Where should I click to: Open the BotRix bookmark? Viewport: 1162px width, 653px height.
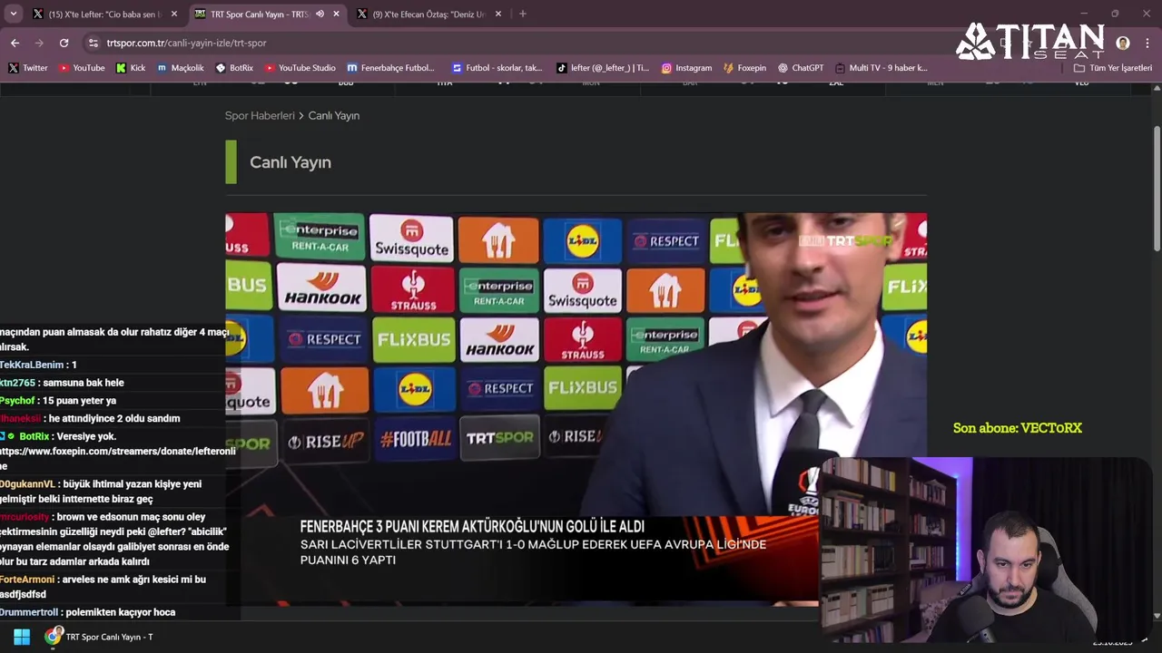point(234,68)
